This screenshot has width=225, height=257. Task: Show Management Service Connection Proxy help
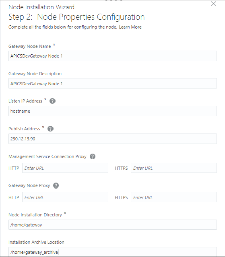coord(93,156)
